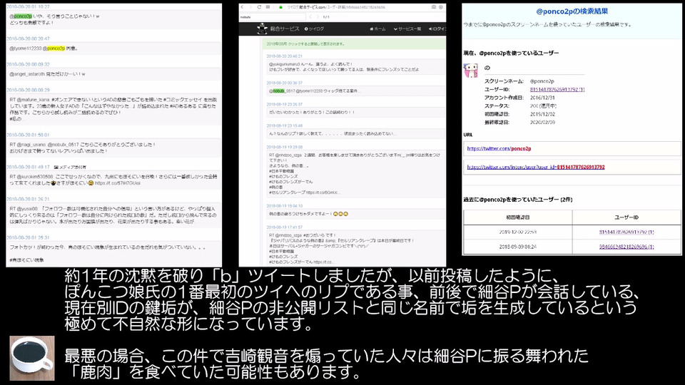Click the timestamp 2018-08-20 20:46:21 in the middle window
This screenshot has width=685, height=385.
click(285, 56)
